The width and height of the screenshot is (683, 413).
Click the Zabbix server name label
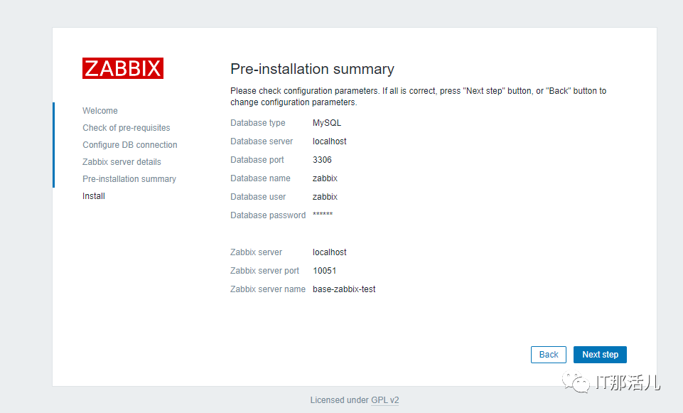(268, 289)
